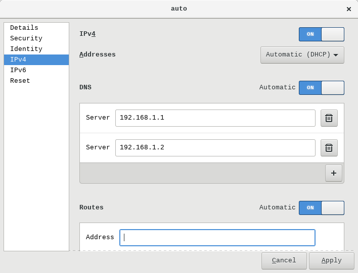Select the Routes heading text

[x=92, y=207]
